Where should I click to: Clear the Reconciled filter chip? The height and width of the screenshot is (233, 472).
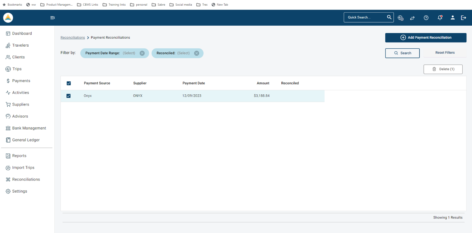[x=197, y=53]
